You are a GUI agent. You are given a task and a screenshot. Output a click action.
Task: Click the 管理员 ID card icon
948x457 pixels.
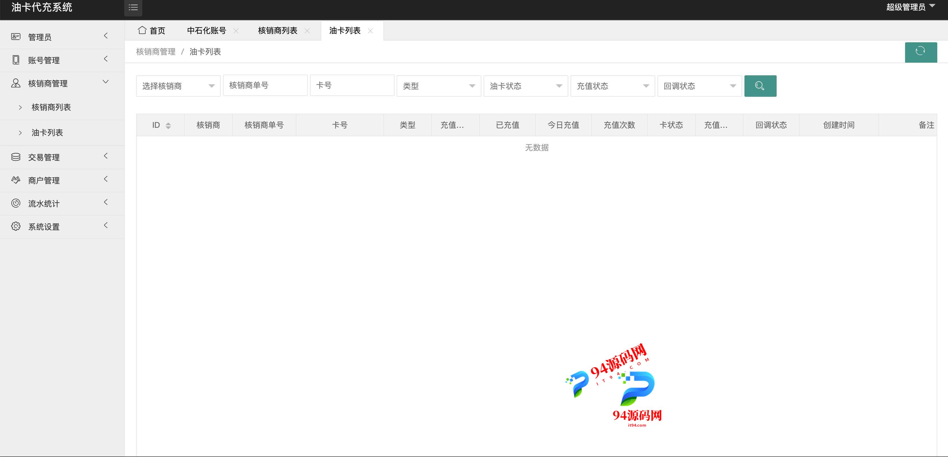pyautogui.click(x=16, y=37)
